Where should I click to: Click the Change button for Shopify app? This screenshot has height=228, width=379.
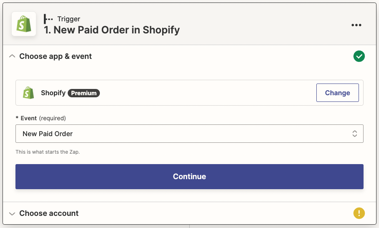[x=338, y=93]
